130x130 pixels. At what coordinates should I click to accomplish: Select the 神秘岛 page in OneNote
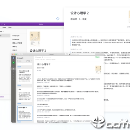(14, 47)
